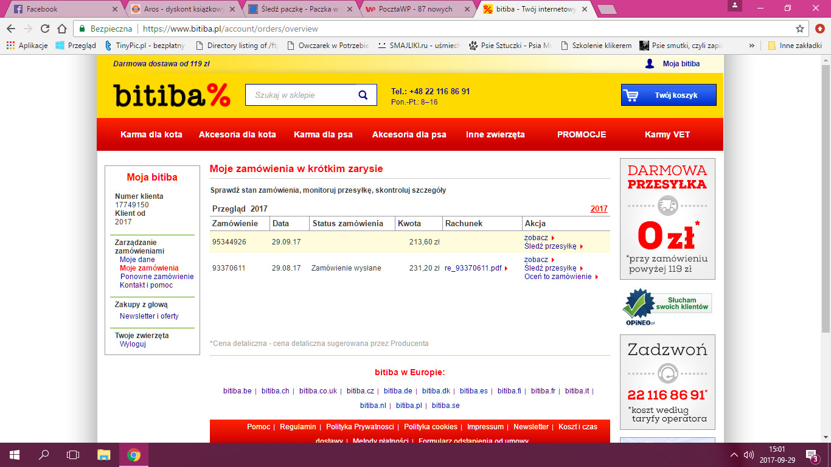Viewport: 831px width, 467px height.
Task: Select PROMOCJE in the navigation bar
Action: point(582,134)
